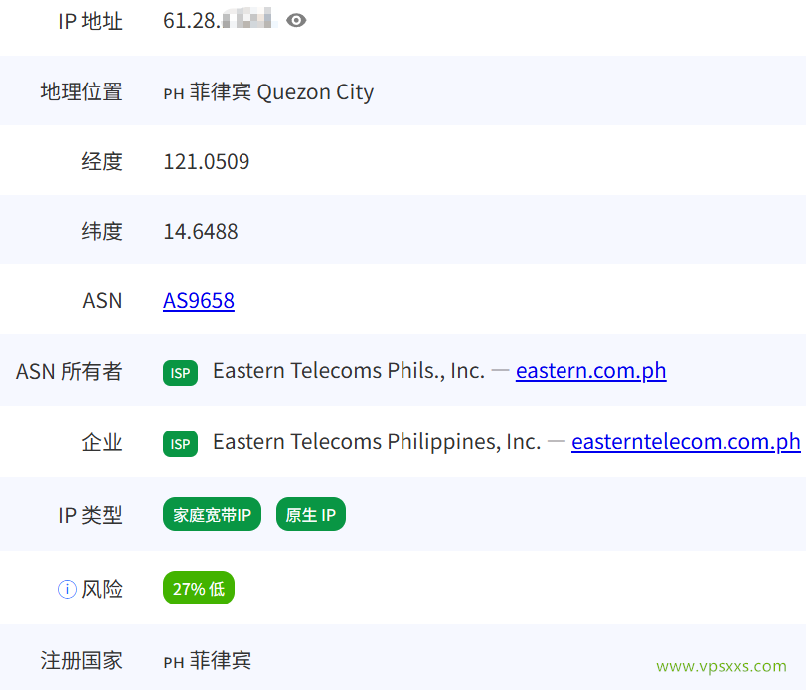Select the text Eastern Telecoms Phils., Inc.
Viewport: 806px width, 690px height.
click(349, 371)
